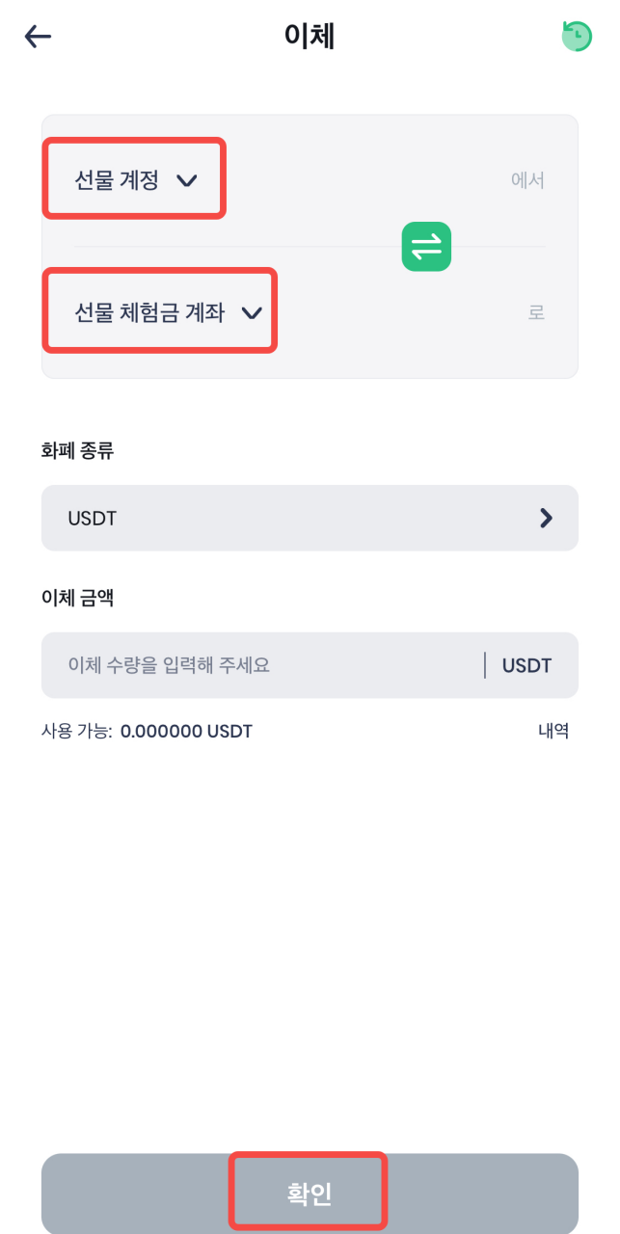620x1234 pixels.
Task: Open the 내역 history link
Action: coord(553,731)
